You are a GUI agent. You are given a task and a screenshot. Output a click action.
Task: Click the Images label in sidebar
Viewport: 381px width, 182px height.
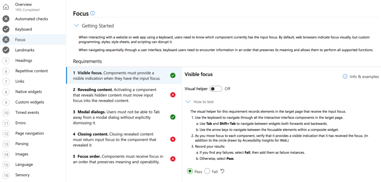point(22,154)
